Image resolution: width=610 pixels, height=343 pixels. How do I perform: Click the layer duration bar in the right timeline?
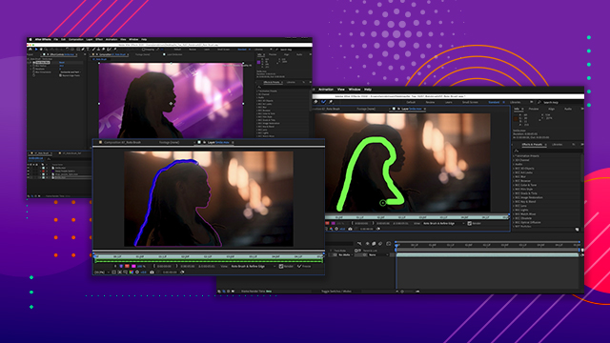pos(487,254)
